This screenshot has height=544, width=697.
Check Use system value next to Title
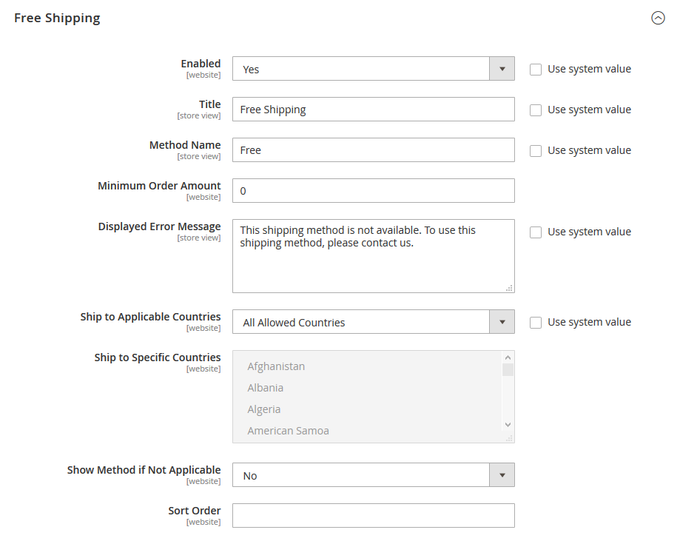point(536,110)
